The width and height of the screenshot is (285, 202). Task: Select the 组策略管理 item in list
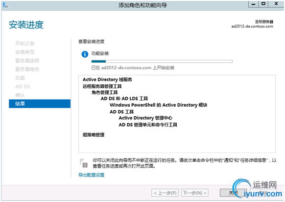(x=93, y=135)
